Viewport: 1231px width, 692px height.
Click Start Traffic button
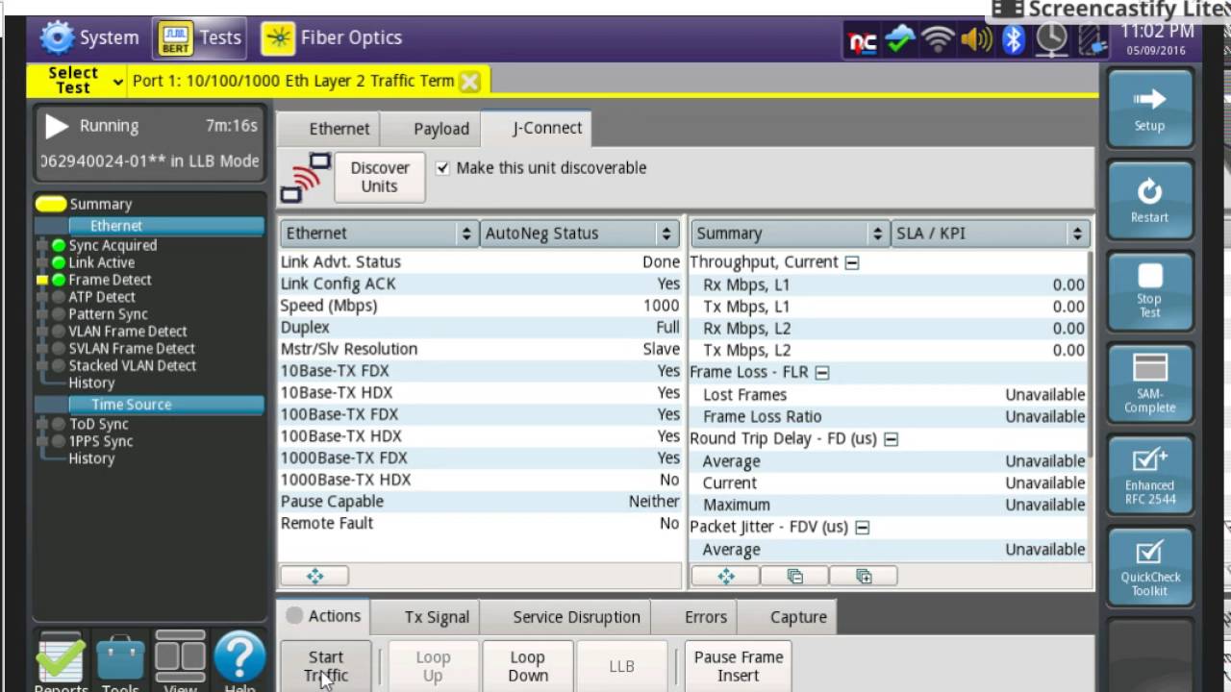coord(326,666)
